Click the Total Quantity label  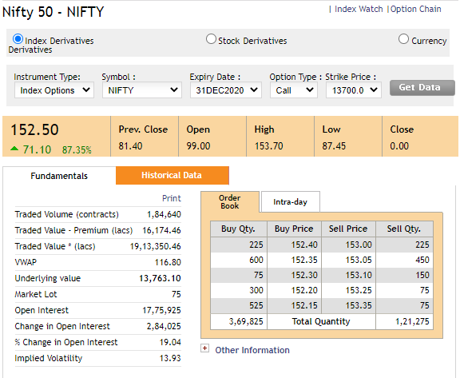click(321, 321)
